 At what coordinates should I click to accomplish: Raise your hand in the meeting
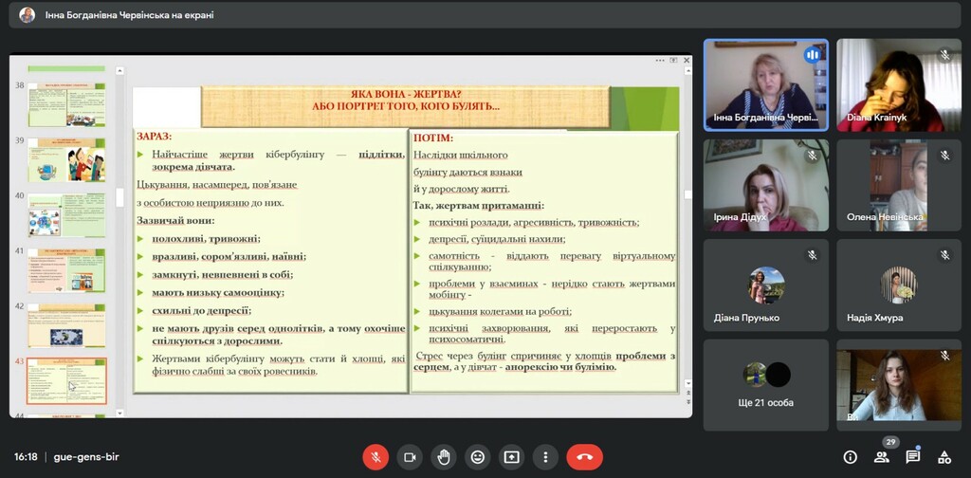pos(444,457)
